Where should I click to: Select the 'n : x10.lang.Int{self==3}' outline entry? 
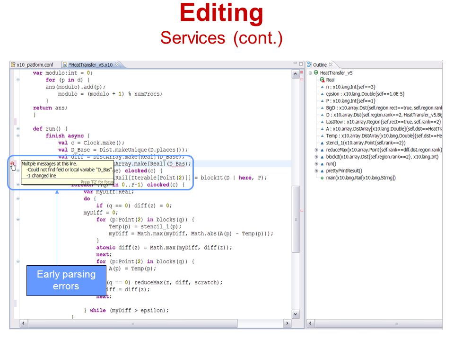pyautogui.click(x=350, y=87)
